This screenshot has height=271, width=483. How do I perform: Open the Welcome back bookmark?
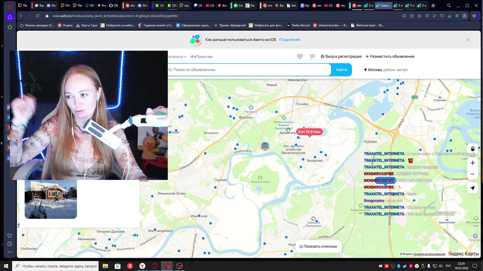[x=368, y=25]
